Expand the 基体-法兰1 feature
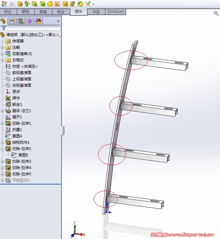The image size is (220, 239). [x=2, y=111]
